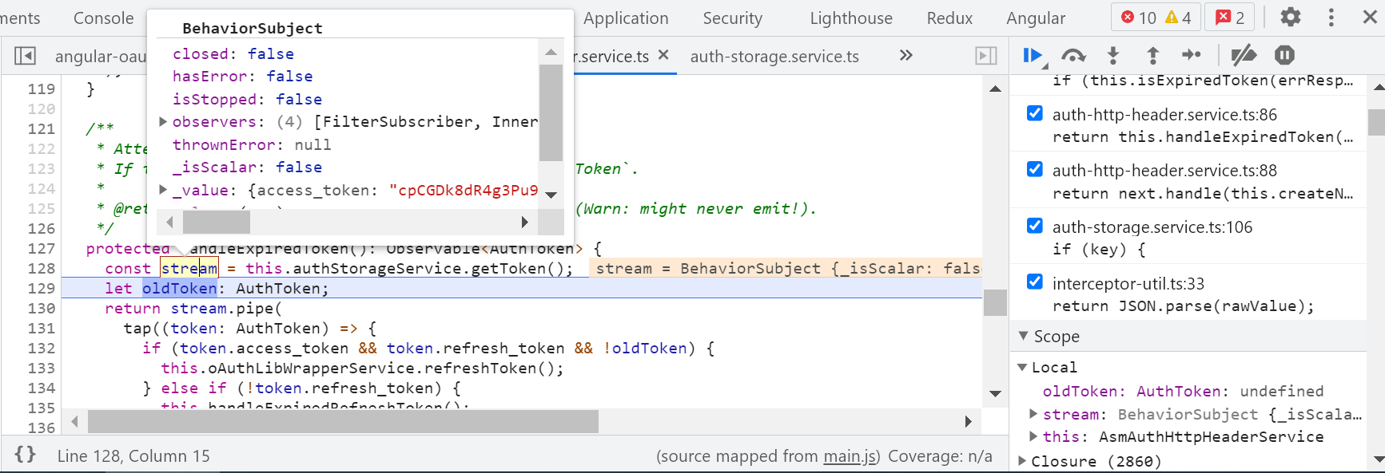This screenshot has height=473, width=1385.
Task: Expand _value object in popup
Action: coord(163,189)
